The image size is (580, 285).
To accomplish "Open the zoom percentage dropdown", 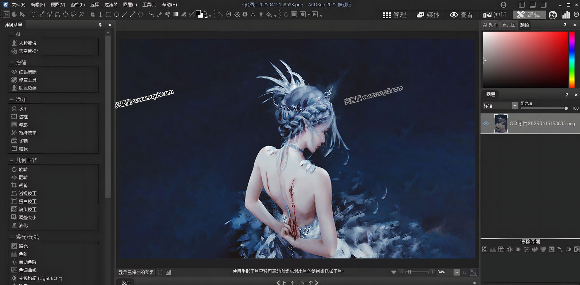I will [457, 272].
